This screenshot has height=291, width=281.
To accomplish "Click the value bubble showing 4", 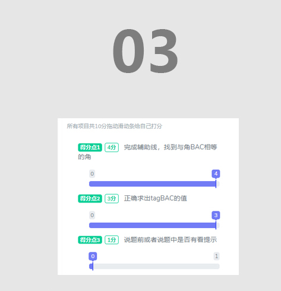I will pyautogui.click(x=216, y=174).
